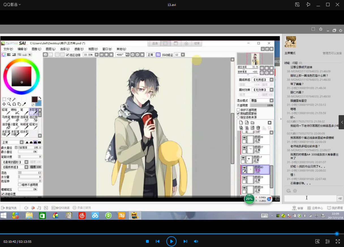Click the 教室列表 button

coord(9,208)
